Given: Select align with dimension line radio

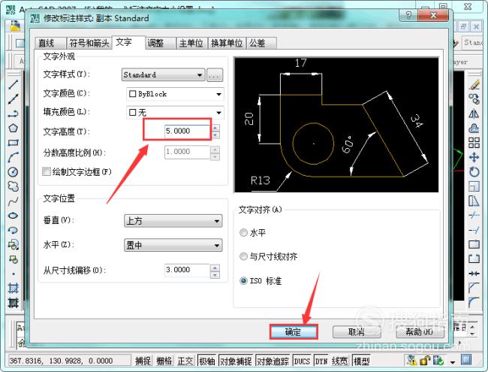Looking at the screenshot, I should [243, 256].
